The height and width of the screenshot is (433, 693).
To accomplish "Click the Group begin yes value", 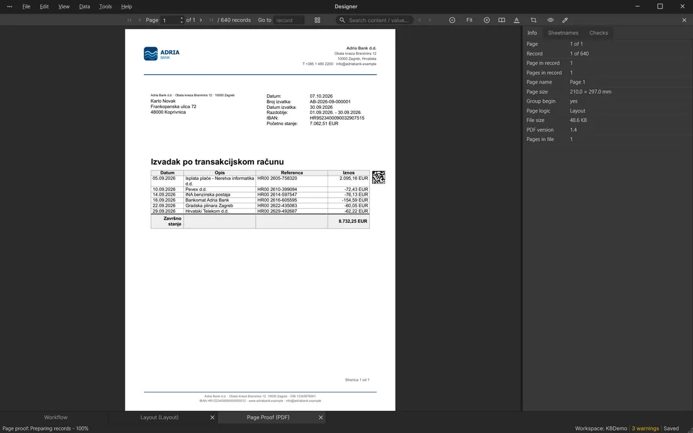I will 573,101.
